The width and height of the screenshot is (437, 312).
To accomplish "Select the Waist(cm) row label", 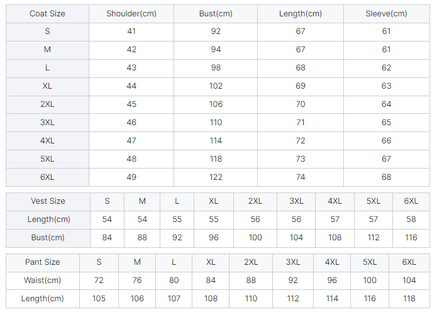I will pyautogui.click(x=43, y=281).
